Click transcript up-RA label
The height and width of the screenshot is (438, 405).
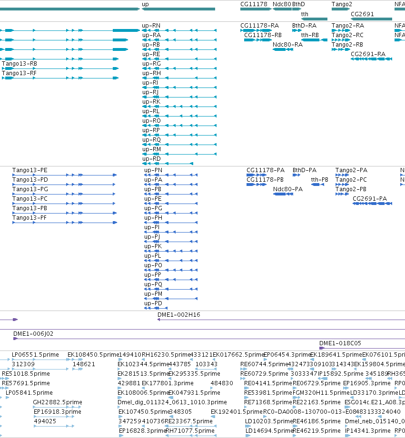[x=151, y=35]
